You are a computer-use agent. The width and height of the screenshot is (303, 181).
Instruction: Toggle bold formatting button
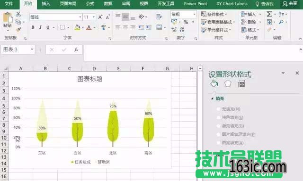(33, 27)
